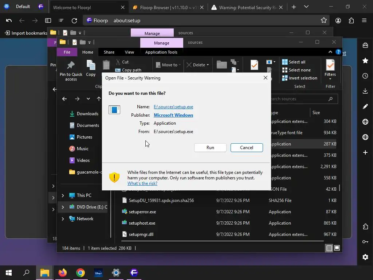Click Select none in ribbon
The height and width of the screenshot is (280, 373).
click(x=297, y=70)
